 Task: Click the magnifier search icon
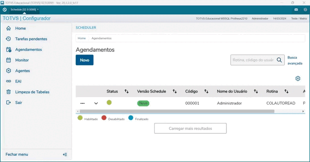tap(279, 60)
